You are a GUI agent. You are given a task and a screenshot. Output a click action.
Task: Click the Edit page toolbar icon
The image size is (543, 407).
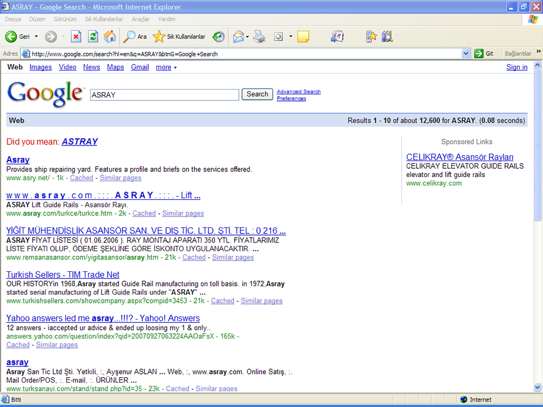tap(279, 36)
